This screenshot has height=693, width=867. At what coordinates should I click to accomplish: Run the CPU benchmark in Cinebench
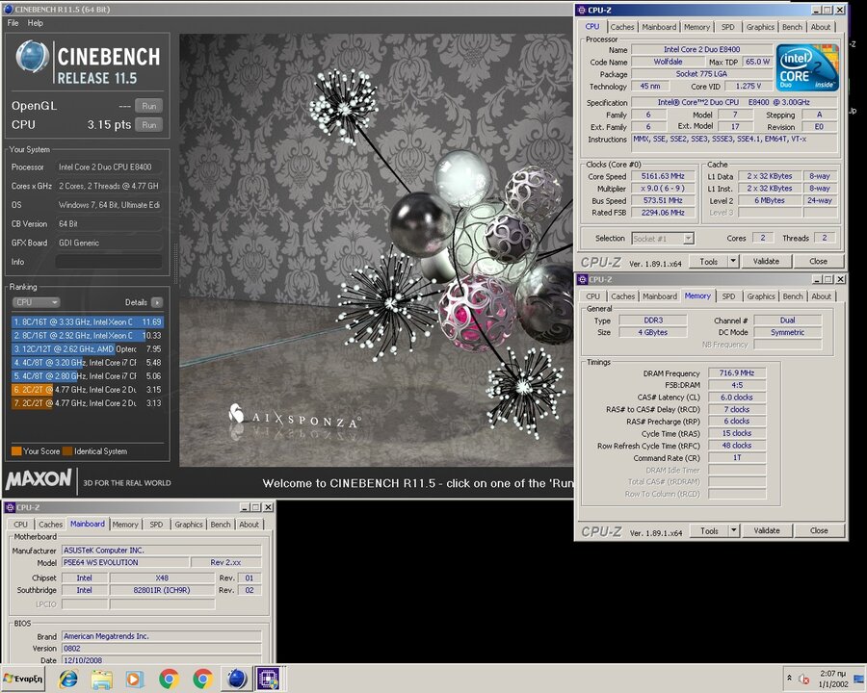[148, 125]
